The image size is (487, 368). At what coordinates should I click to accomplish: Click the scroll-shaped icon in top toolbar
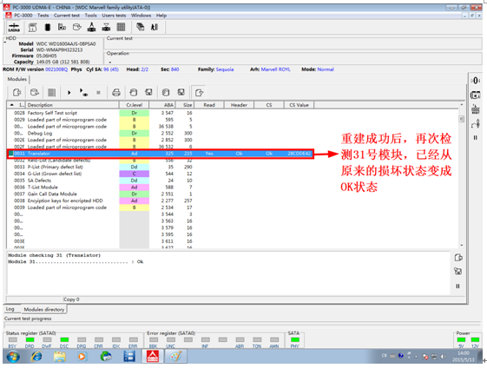[32, 27]
